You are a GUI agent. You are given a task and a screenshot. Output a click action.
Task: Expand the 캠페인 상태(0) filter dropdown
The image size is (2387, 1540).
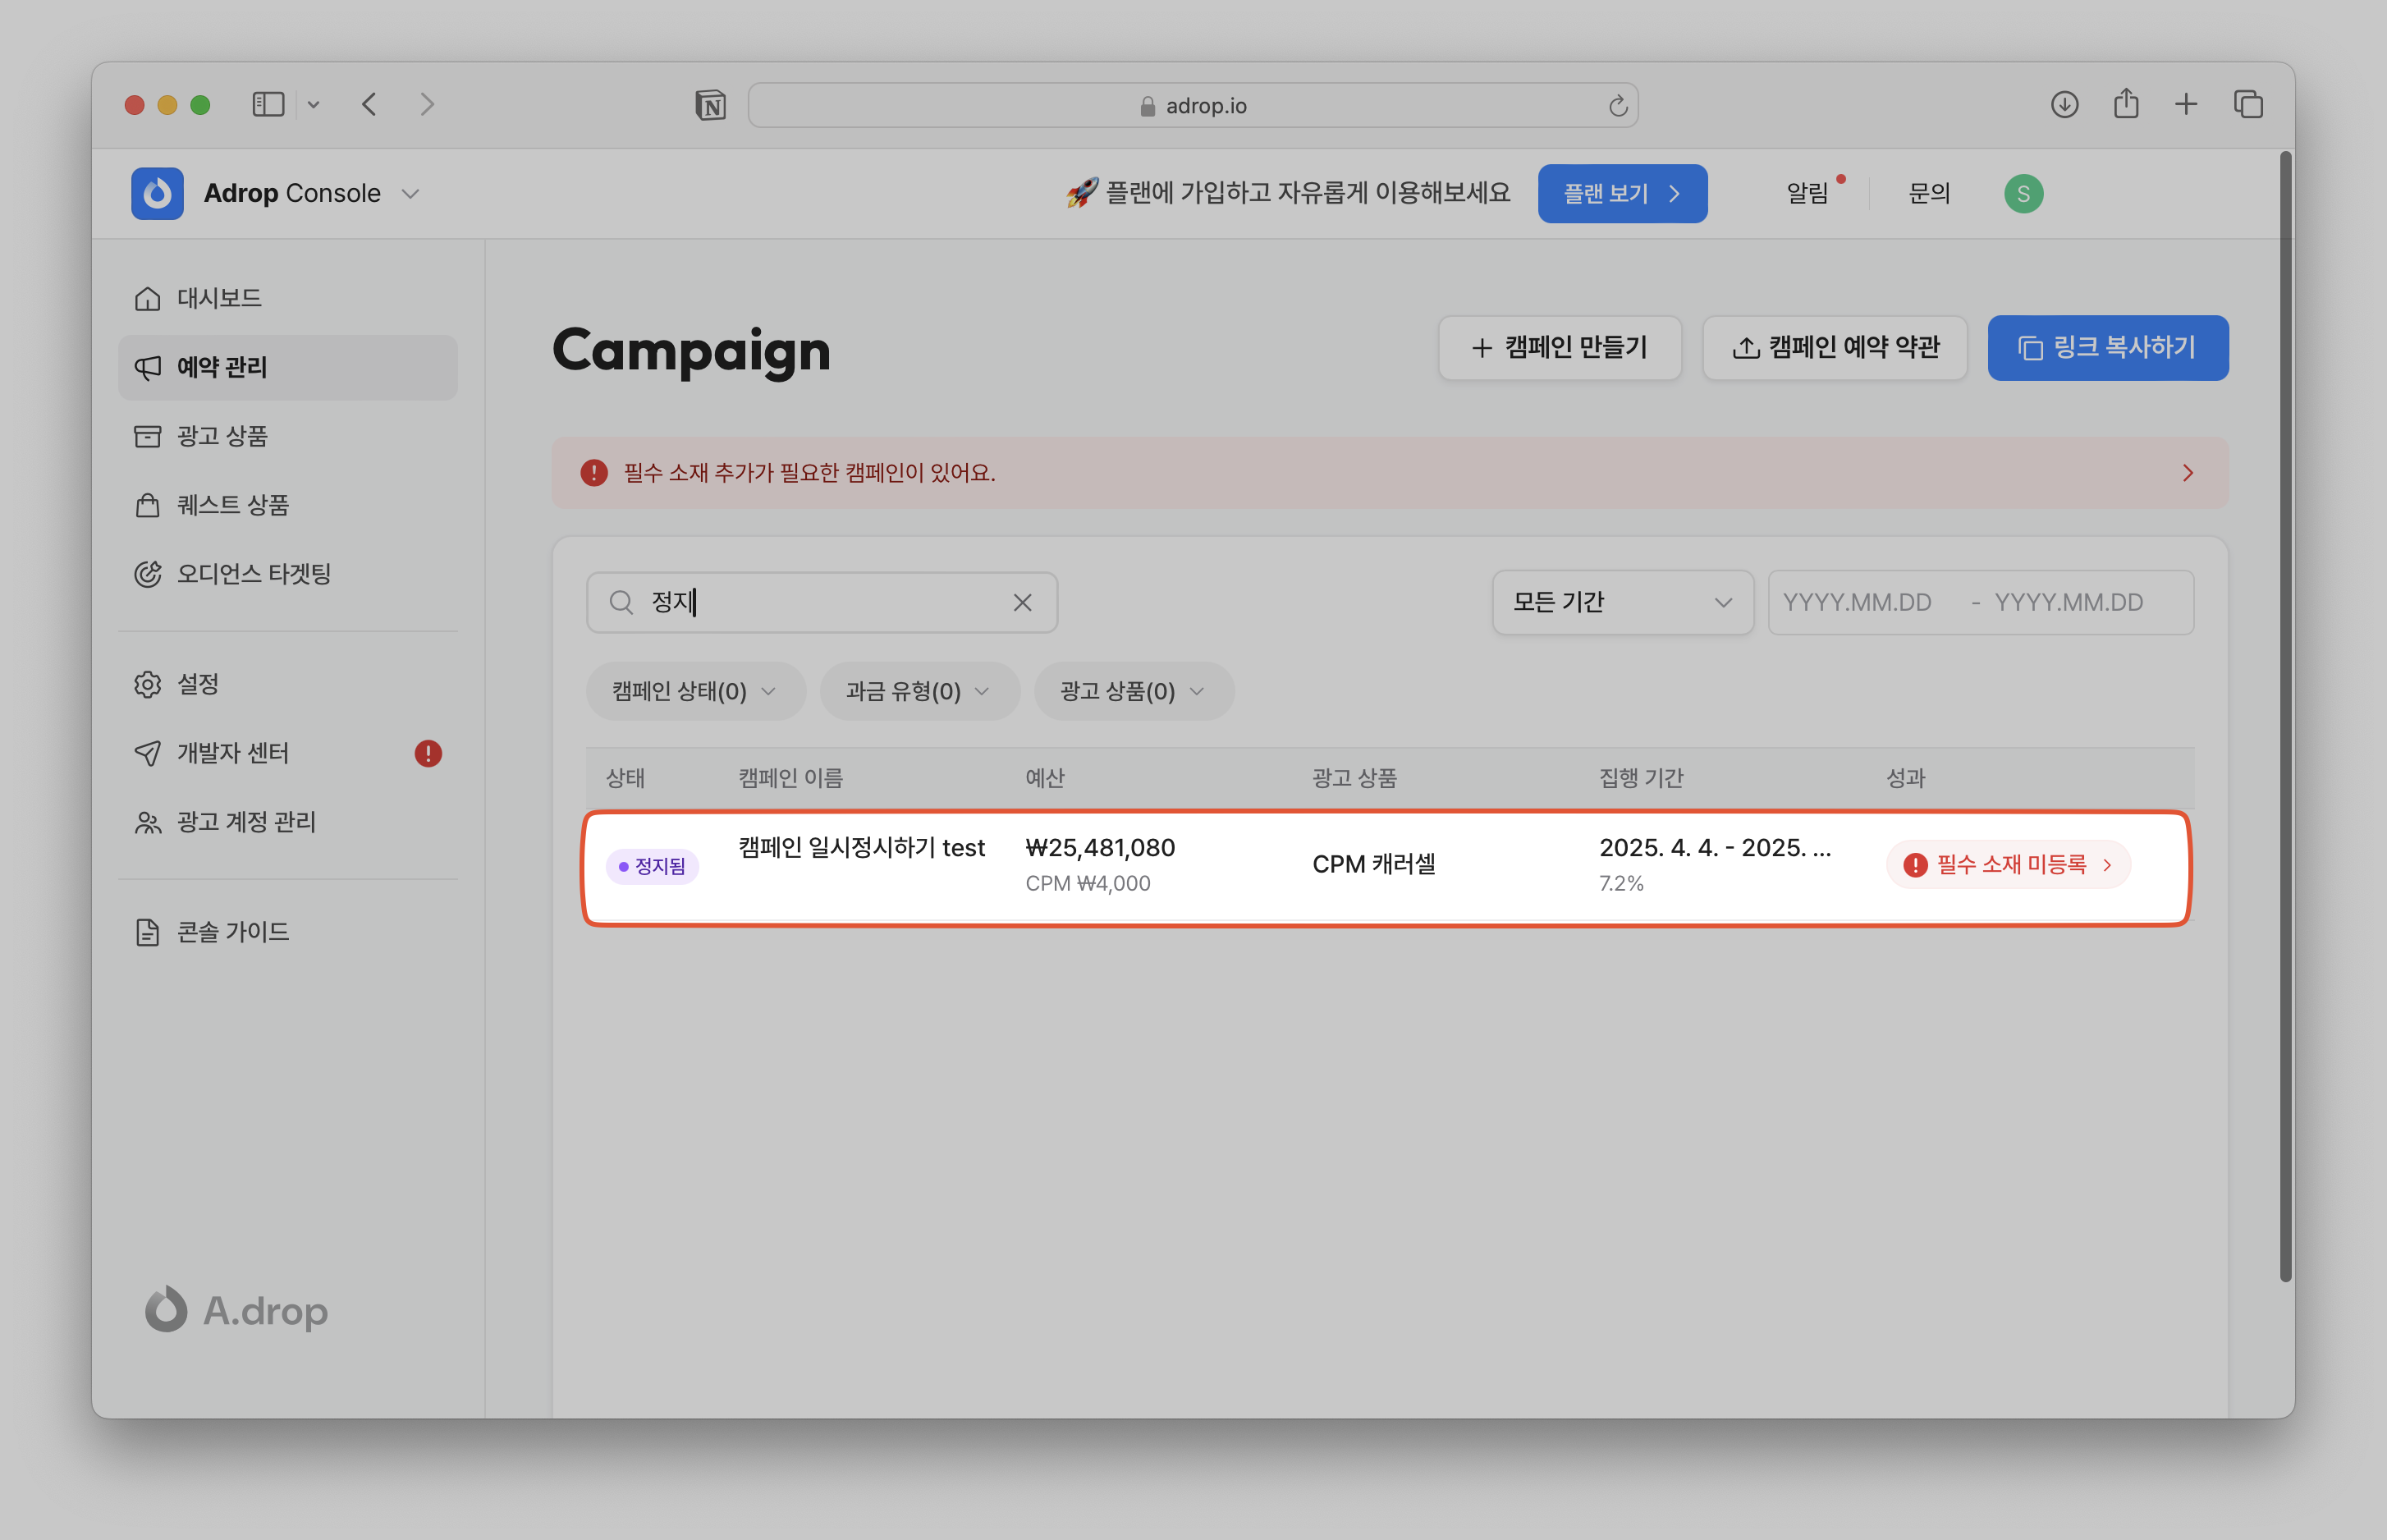pyautogui.click(x=695, y=691)
